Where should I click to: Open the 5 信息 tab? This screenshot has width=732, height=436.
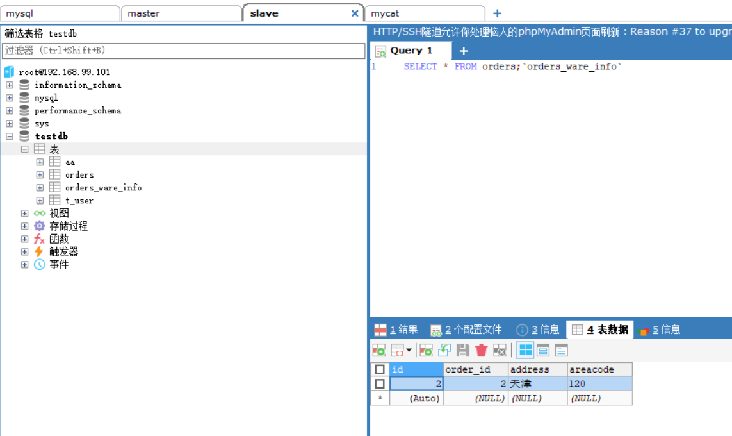(x=659, y=330)
